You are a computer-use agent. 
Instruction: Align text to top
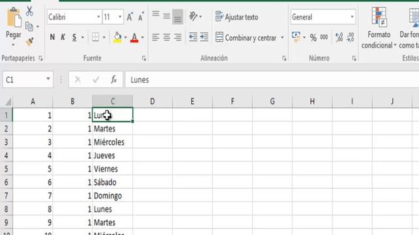(156, 14)
